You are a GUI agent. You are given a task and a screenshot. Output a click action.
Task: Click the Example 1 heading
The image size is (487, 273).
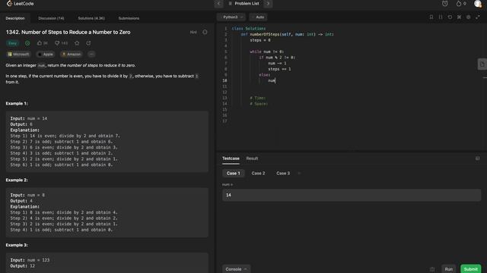click(x=17, y=103)
